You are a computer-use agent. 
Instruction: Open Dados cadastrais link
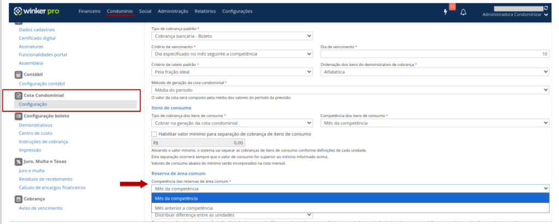click(37, 30)
